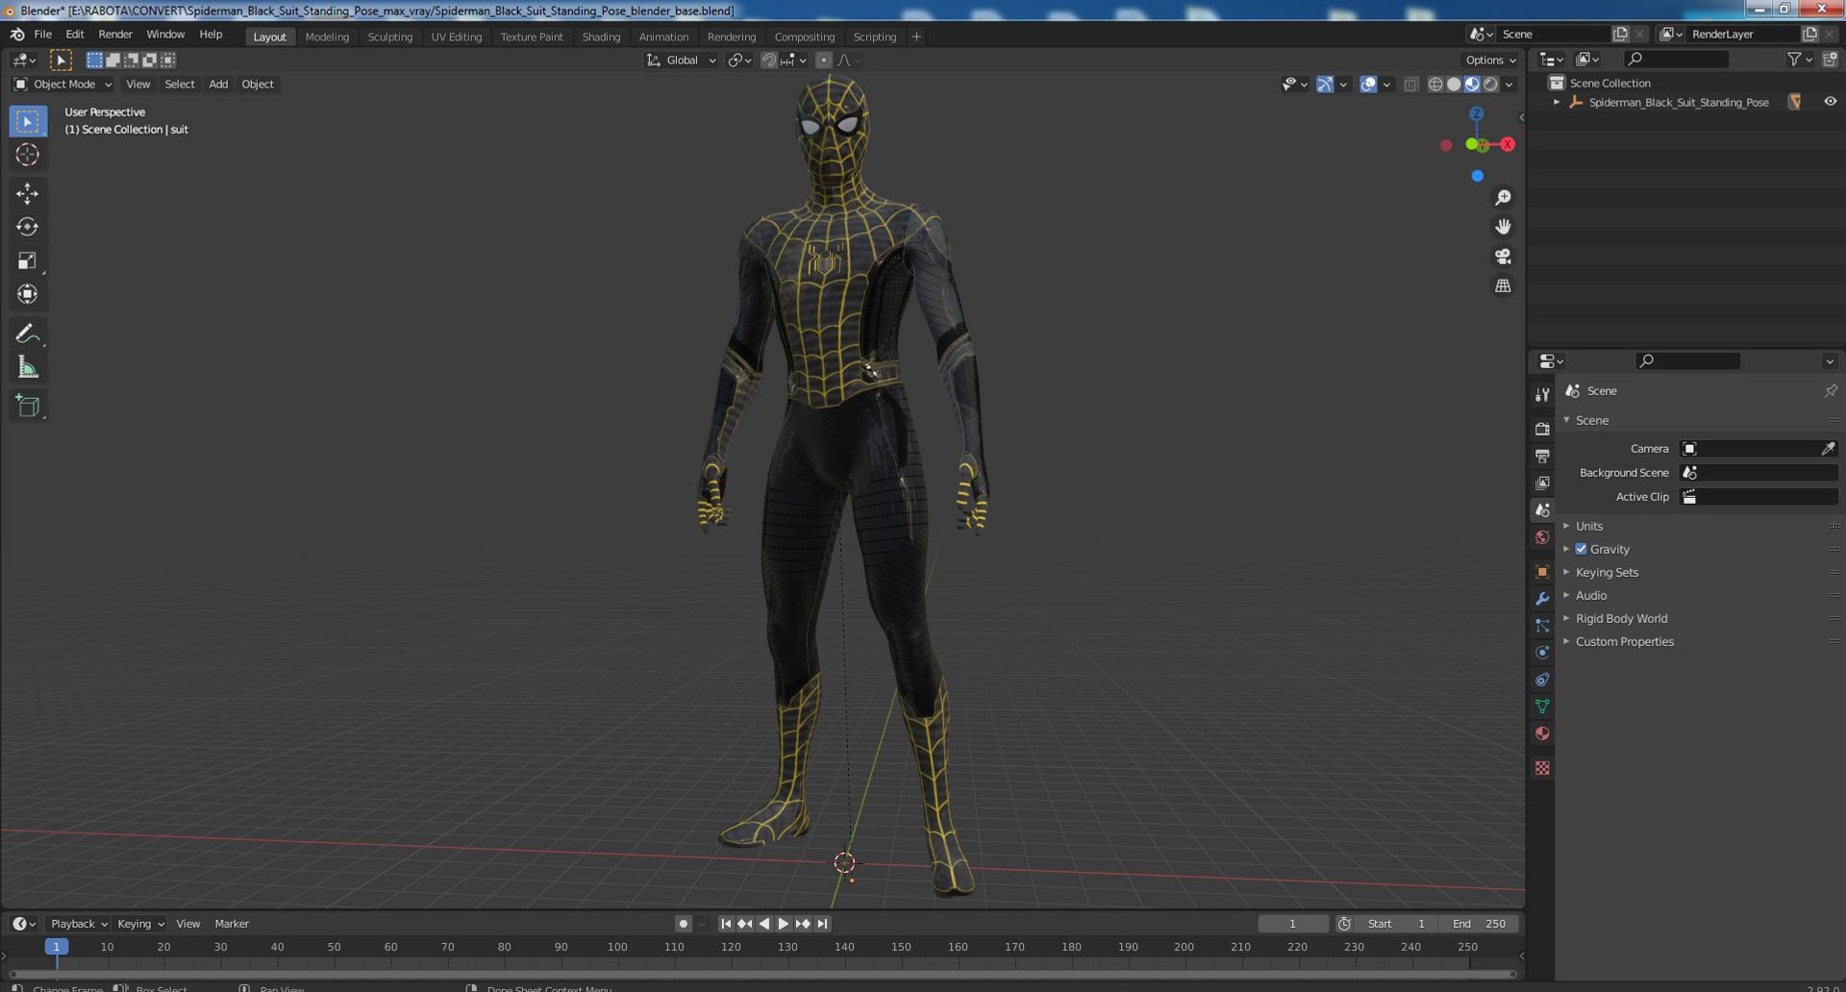Image resolution: width=1846 pixels, height=992 pixels.
Task: Click the pan view hand icon
Action: pos(1503,227)
